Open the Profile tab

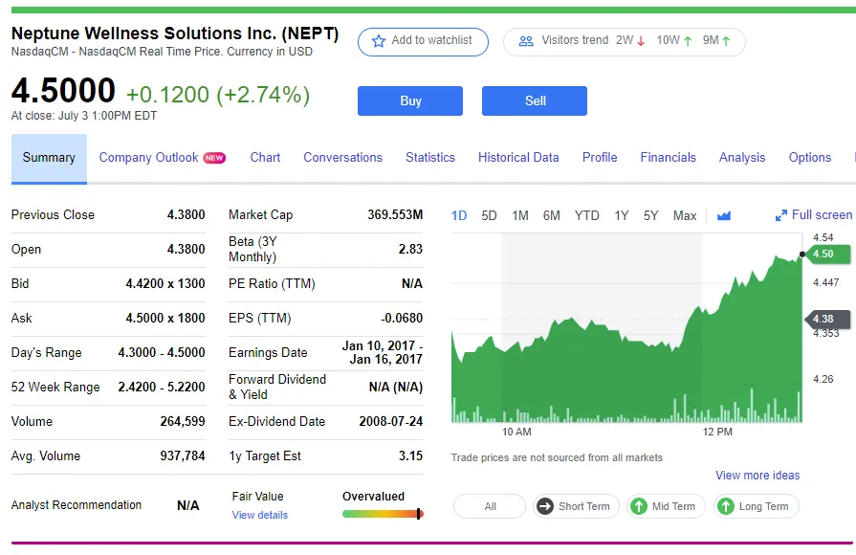(600, 158)
